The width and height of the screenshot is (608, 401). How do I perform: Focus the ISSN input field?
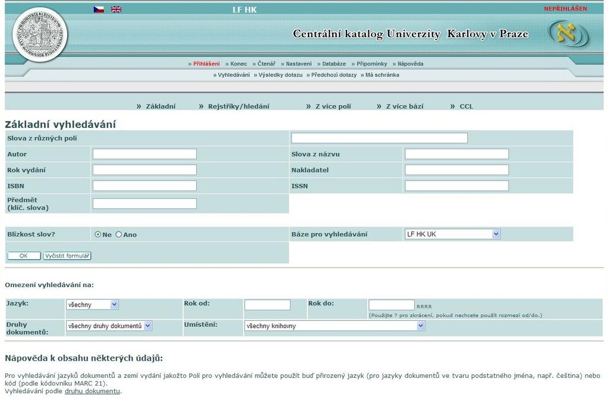point(457,186)
